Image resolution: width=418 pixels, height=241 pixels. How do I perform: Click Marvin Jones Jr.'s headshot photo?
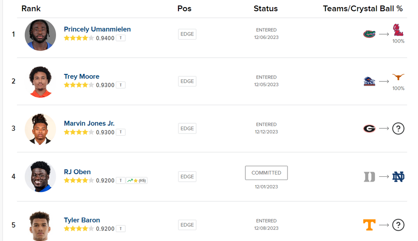[40, 129]
